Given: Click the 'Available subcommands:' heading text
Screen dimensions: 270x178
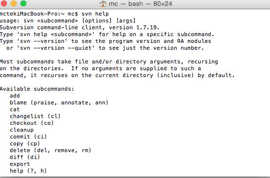Looking at the screenshot, I should tap(37, 89).
